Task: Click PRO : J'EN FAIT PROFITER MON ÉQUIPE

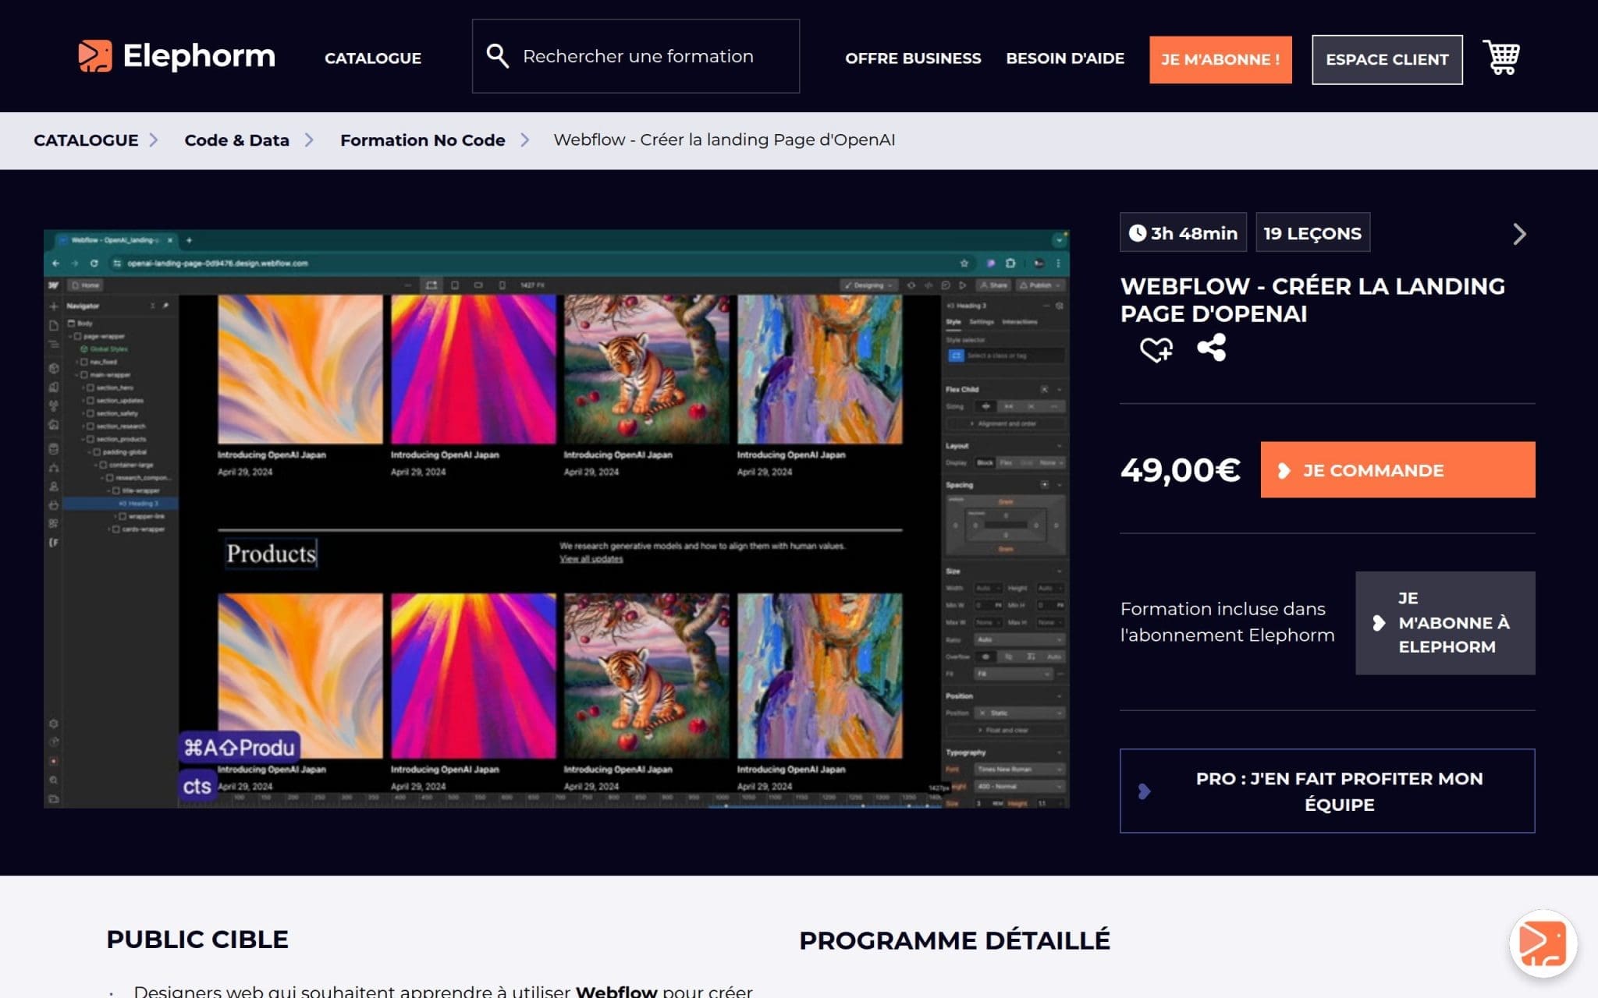Action: pyautogui.click(x=1327, y=791)
